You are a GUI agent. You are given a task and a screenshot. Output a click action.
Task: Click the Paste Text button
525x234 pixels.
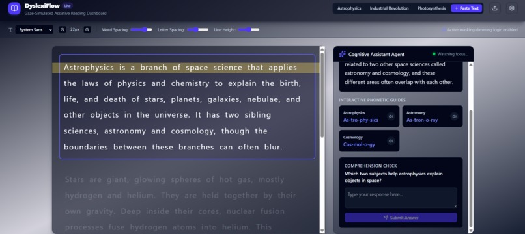[466, 8]
